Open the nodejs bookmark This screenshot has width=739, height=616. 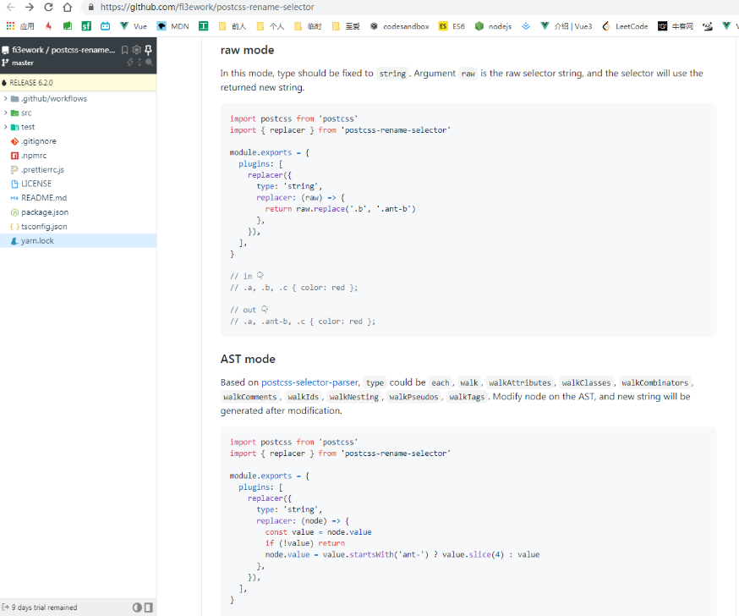[x=493, y=26]
